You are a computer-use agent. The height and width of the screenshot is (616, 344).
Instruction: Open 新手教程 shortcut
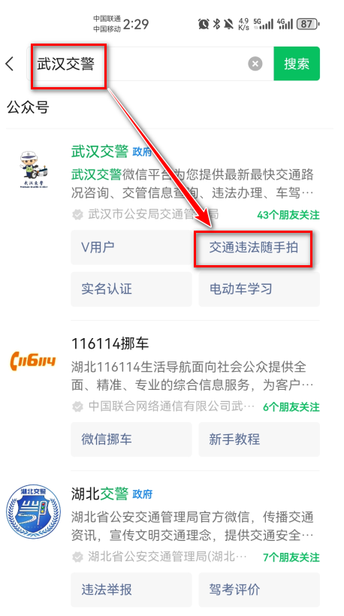pyautogui.click(x=259, y=439)
